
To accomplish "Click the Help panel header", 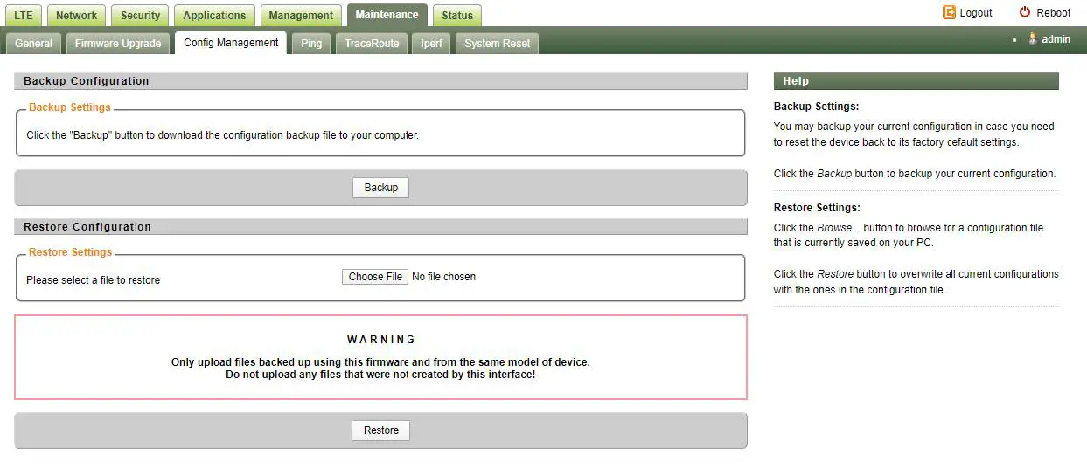I will tap(916, 81).
